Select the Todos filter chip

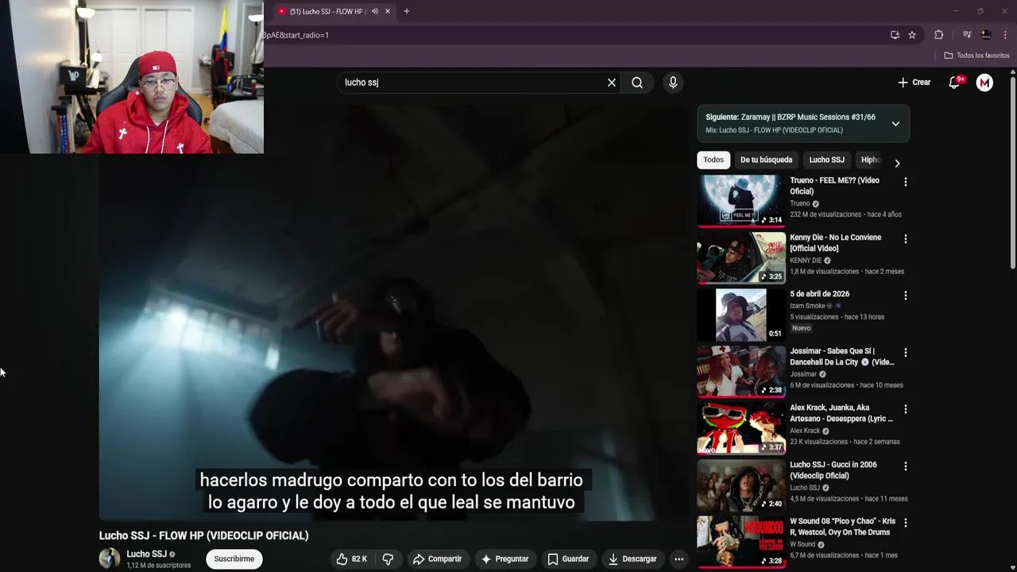click(x=713, y=160)
